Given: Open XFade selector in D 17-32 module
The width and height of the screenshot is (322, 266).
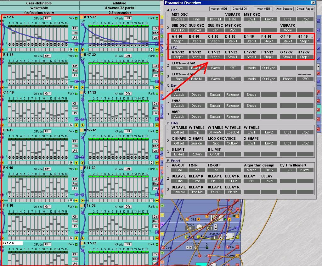Looking at the screenshot, I should coord(128,131).
